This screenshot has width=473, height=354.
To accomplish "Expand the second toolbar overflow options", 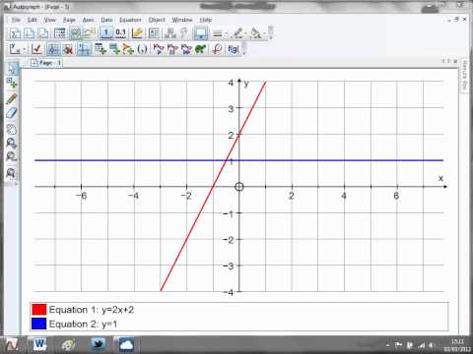I will (244, 49).
